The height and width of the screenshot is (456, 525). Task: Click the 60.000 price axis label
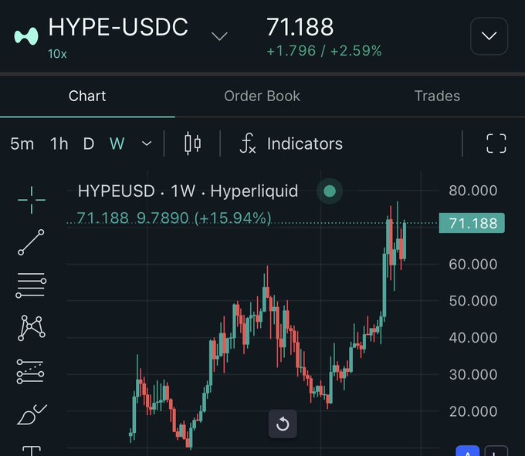(473, 265)
